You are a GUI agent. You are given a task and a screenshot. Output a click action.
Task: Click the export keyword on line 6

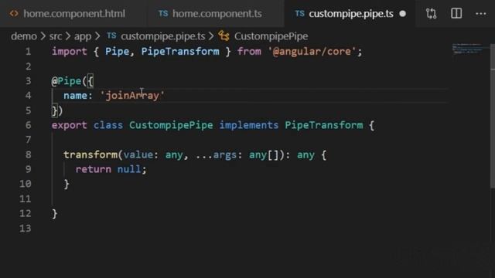tap(69, 125)
